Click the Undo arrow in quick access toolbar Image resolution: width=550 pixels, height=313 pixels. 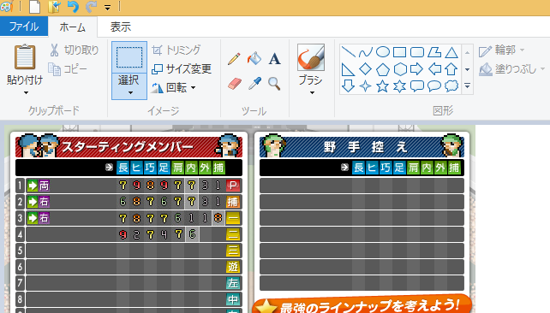(73, 7)
